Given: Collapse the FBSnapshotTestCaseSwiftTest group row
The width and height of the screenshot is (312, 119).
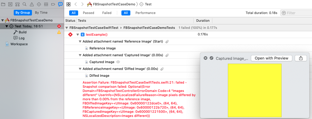Looking at the screenshot, I should tap(67, 28).
